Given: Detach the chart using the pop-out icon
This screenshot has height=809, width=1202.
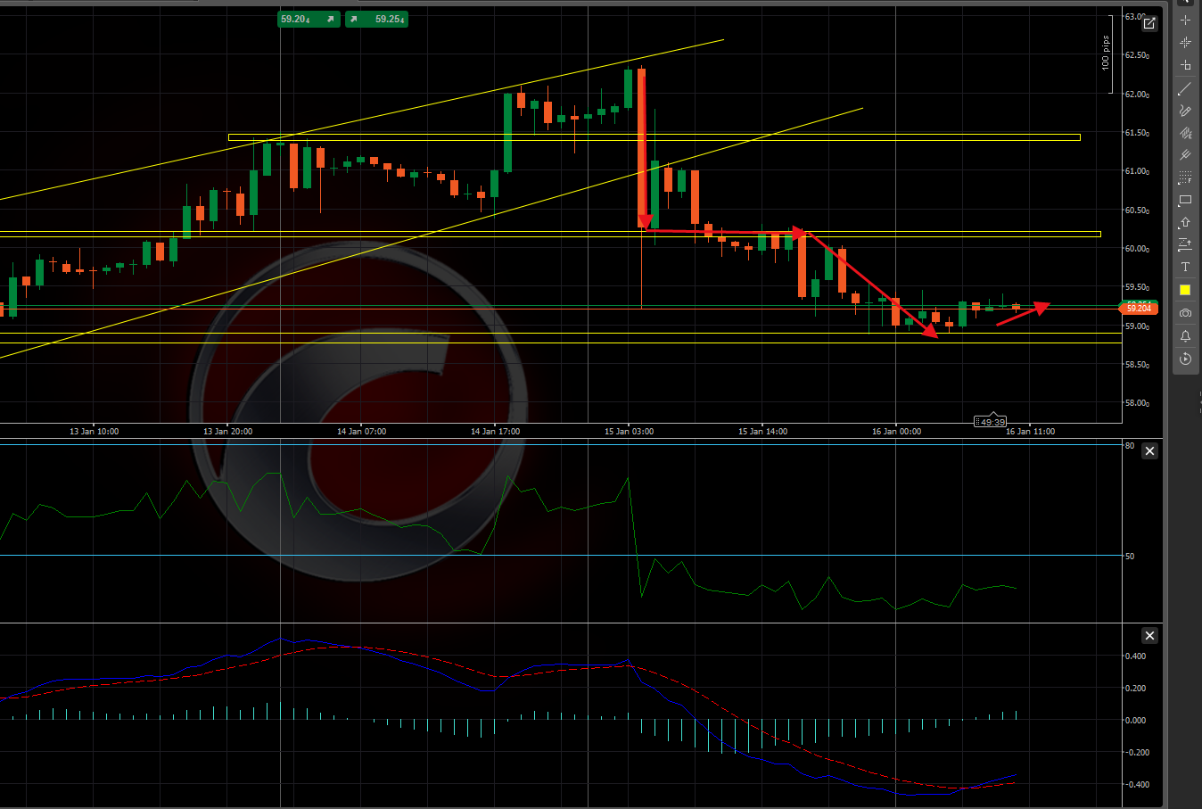Looking at the screenshot, I should tap(1149, 23).
